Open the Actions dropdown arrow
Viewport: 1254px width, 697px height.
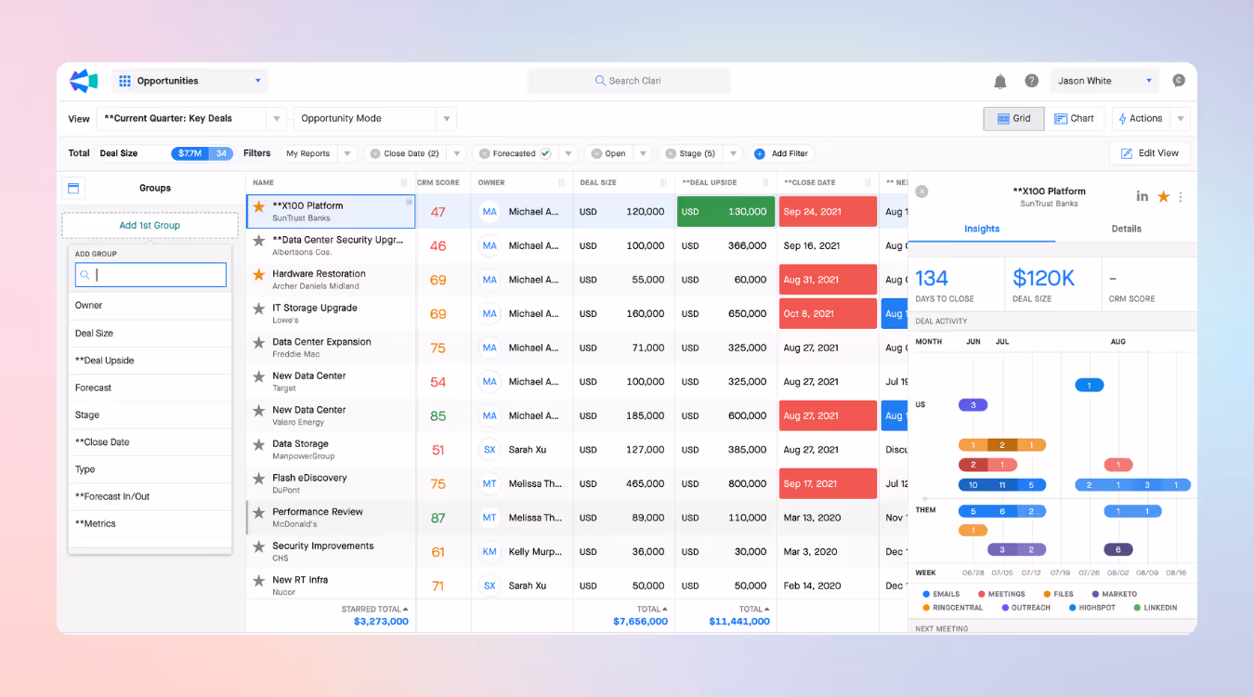1181,119
